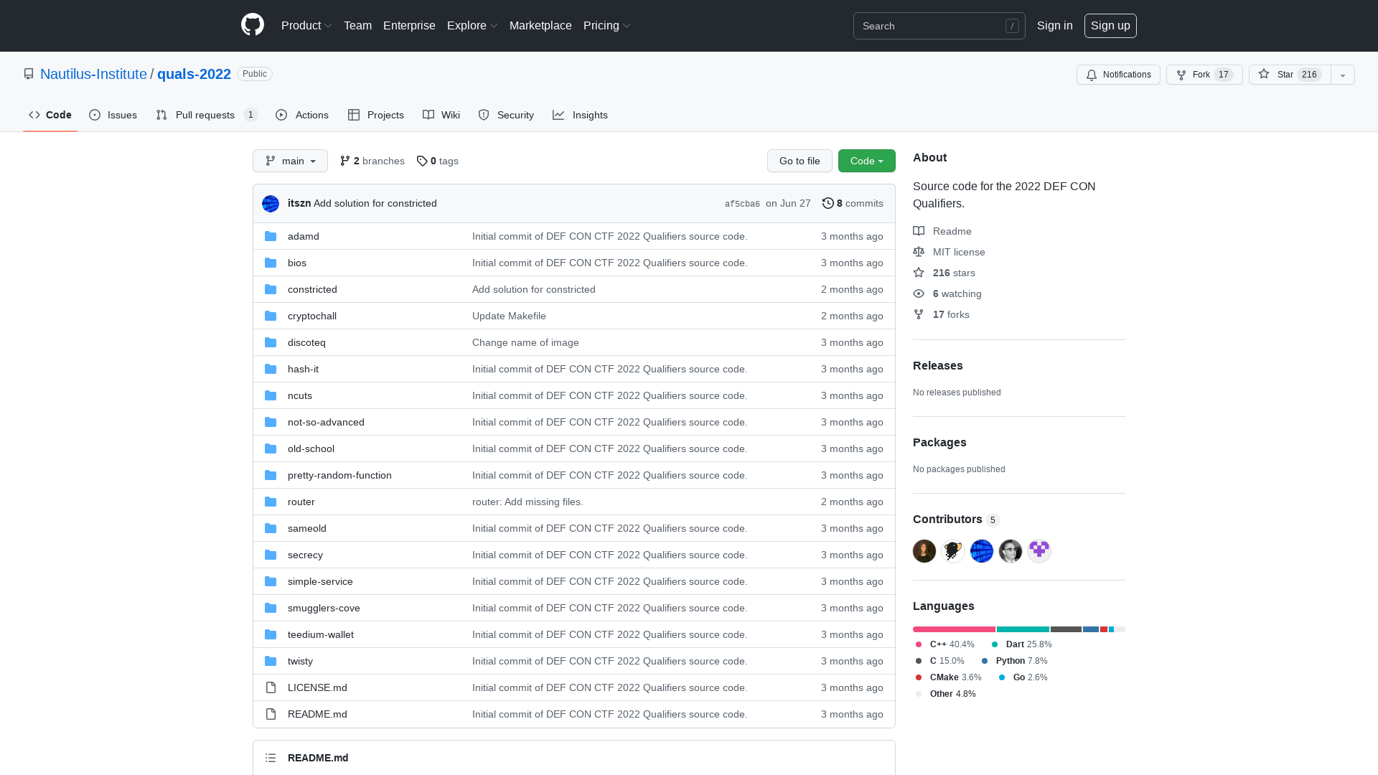Expand the Product menu
The width and height of the screenshot is (1378, 775).
(x=306, y=26)
